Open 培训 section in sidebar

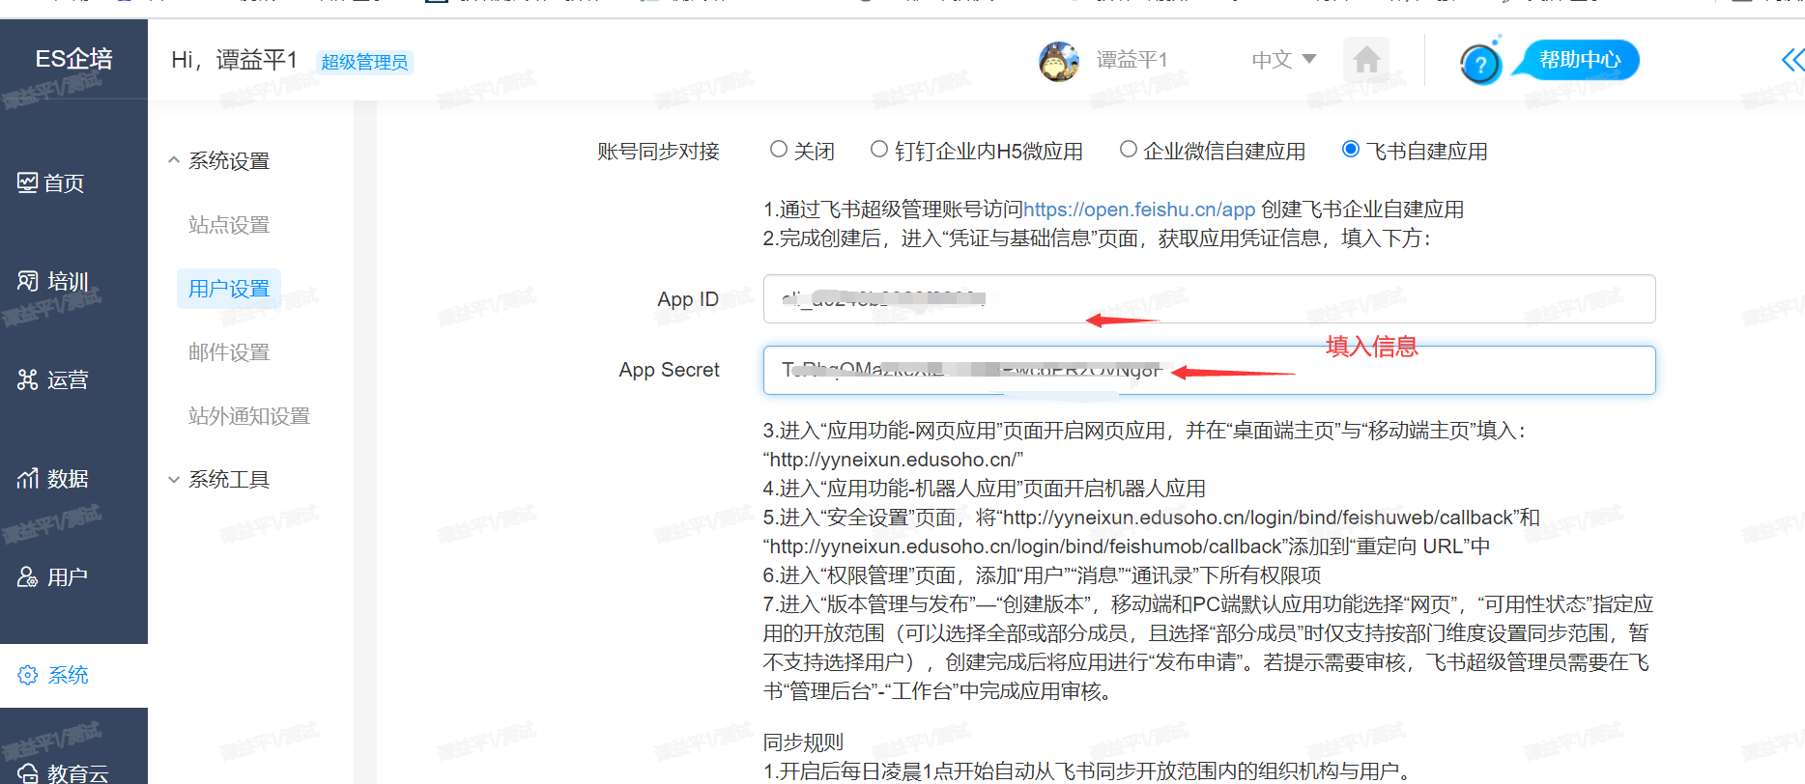[x=54, y=282]
